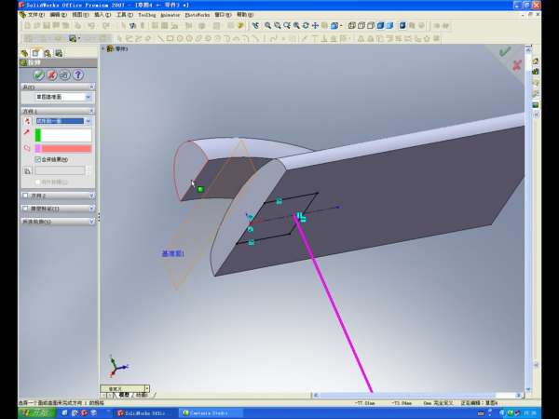Viewport: 559px width, 419px height.
Task: Click the draft on/off button
Action: 27,171
